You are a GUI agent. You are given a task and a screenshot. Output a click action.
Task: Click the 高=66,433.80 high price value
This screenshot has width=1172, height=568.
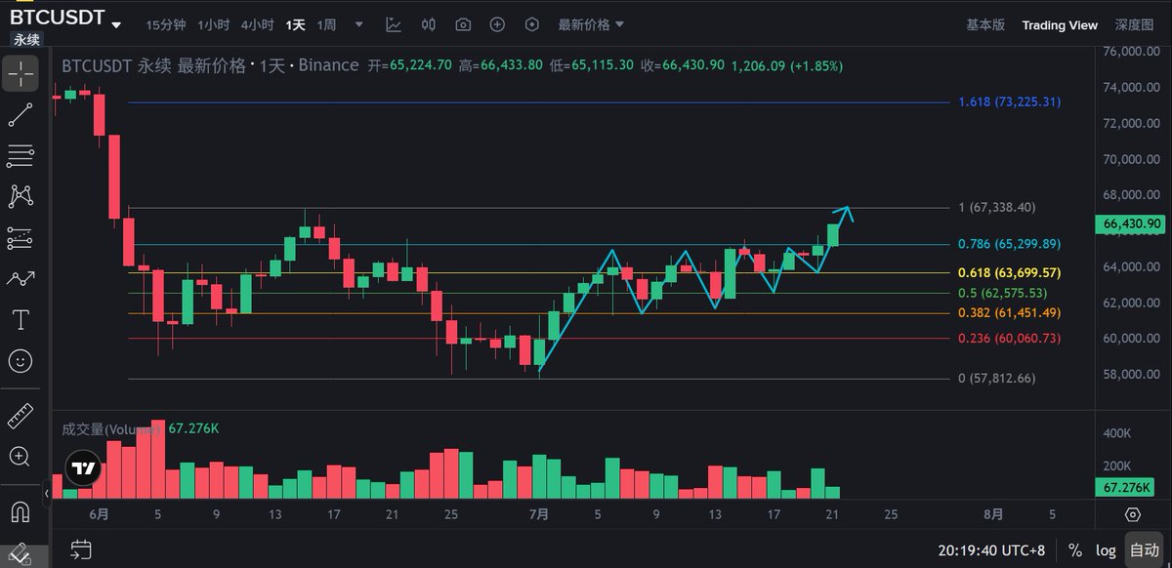pyautogui.click(x=501, y=65)
